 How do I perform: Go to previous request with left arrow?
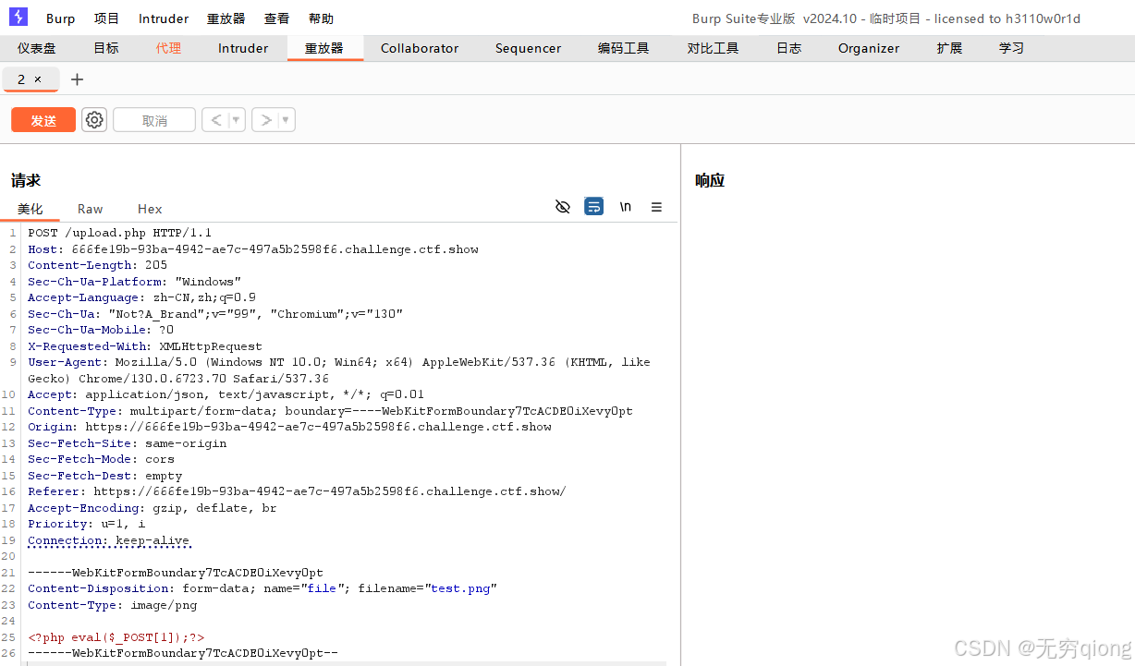(x=215, y=120)
